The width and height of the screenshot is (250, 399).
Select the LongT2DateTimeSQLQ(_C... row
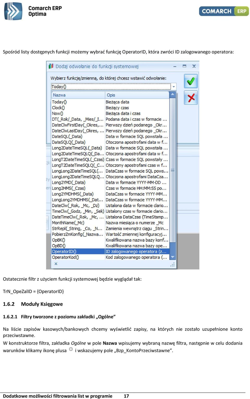pos(110,165)
